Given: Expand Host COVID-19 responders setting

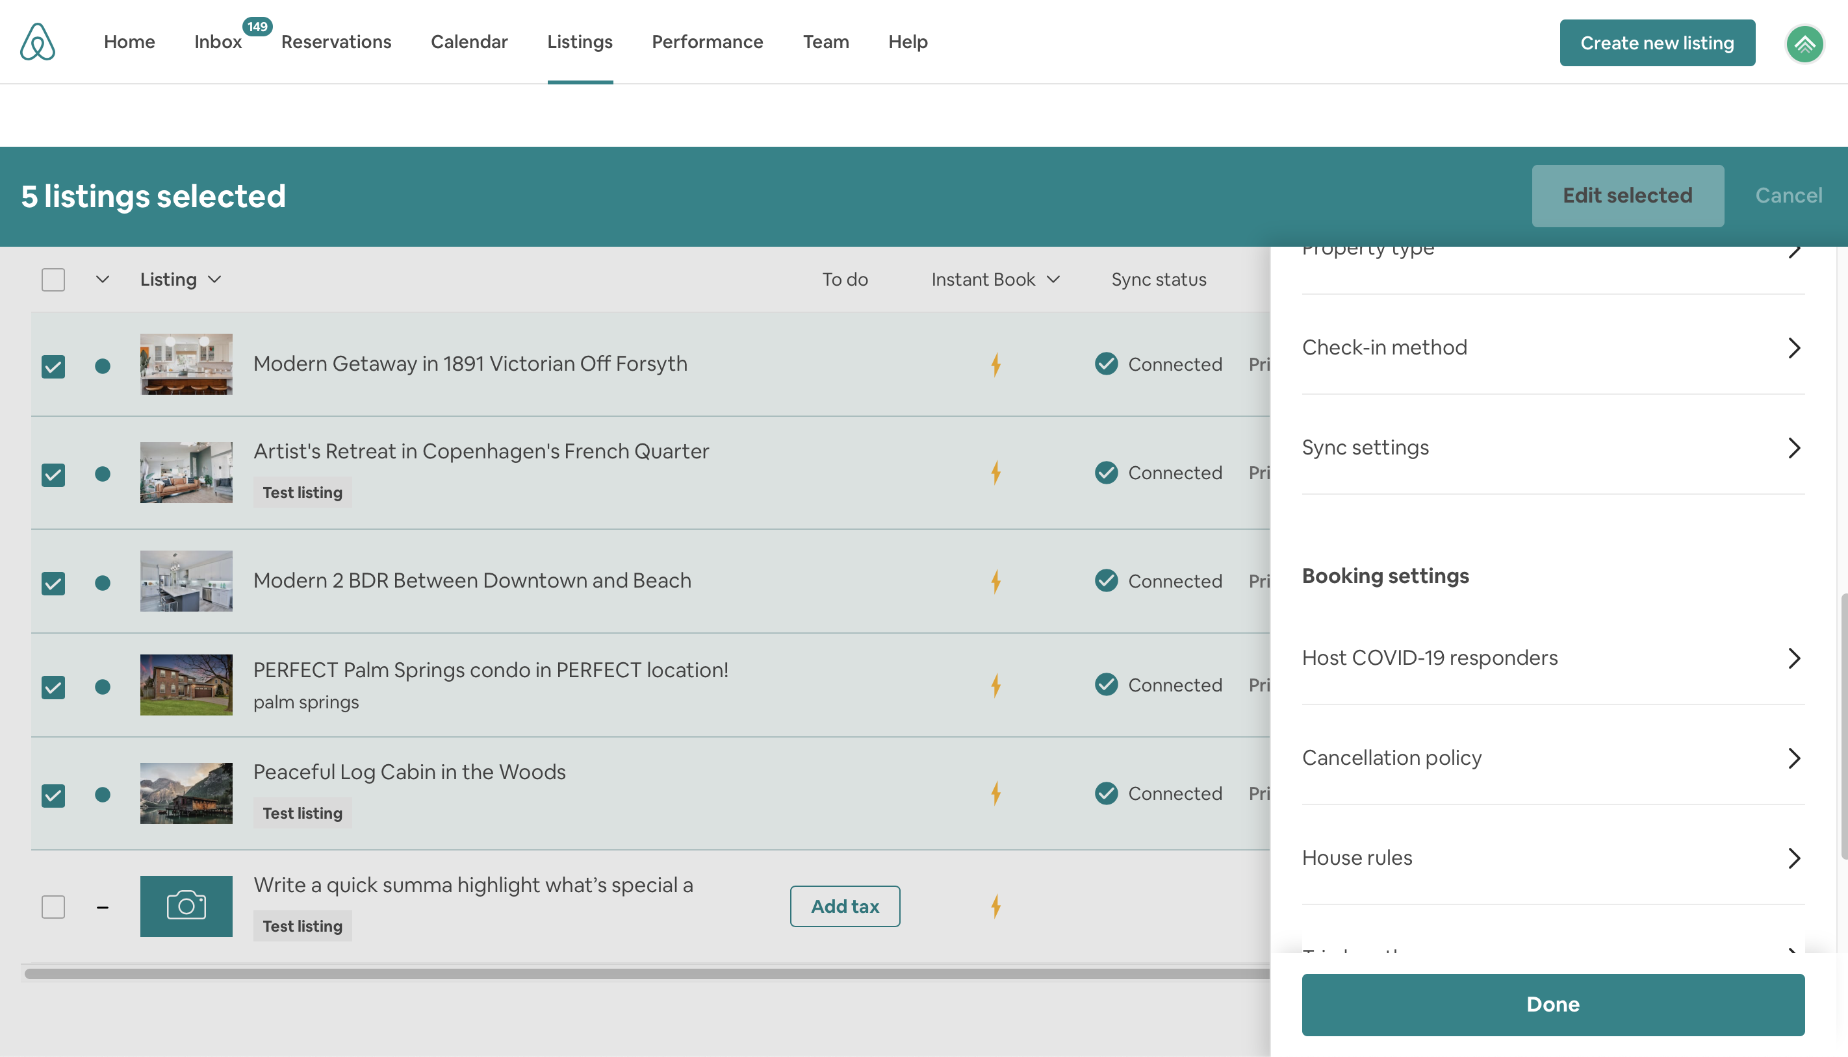Looking at the screenshot, I should [x=1553, y=658].
